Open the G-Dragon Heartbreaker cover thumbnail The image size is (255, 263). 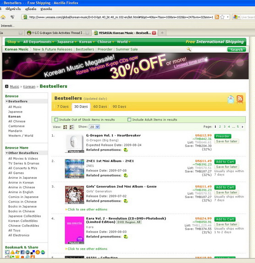(x=74, y=144)
